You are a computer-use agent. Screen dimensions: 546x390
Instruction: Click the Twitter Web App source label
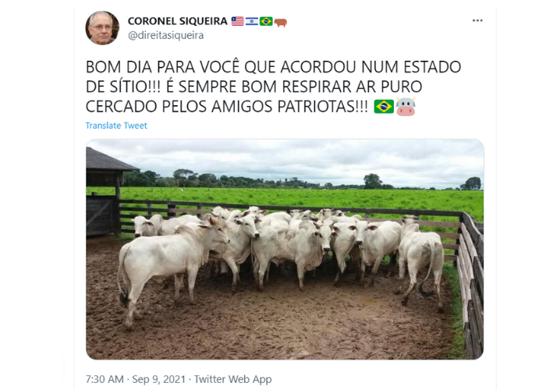point(232,379)
